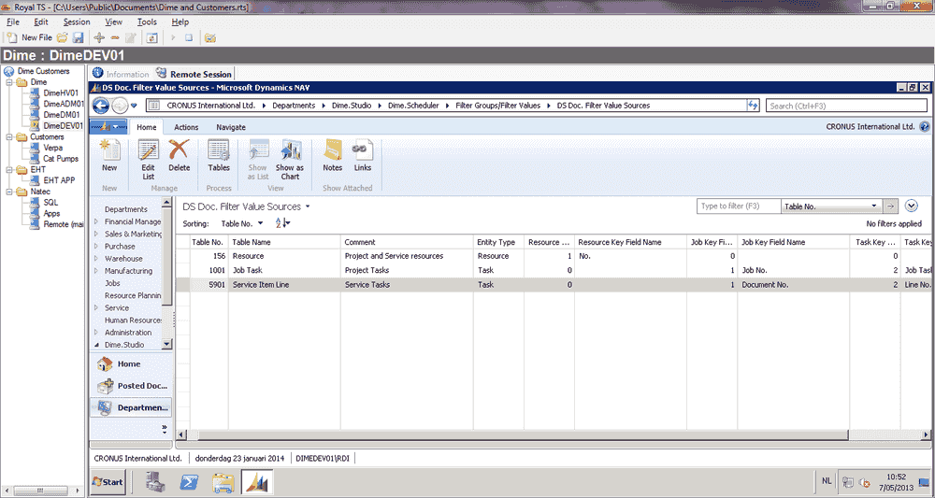Expand the Financial Management tree node
The image size is (935, 498).
[96, 221]
